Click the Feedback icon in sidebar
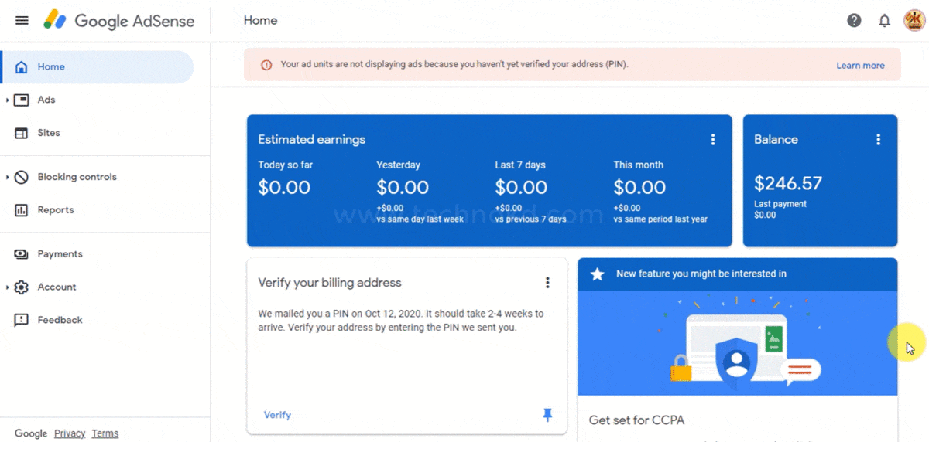929x452 pixels. 22,320
